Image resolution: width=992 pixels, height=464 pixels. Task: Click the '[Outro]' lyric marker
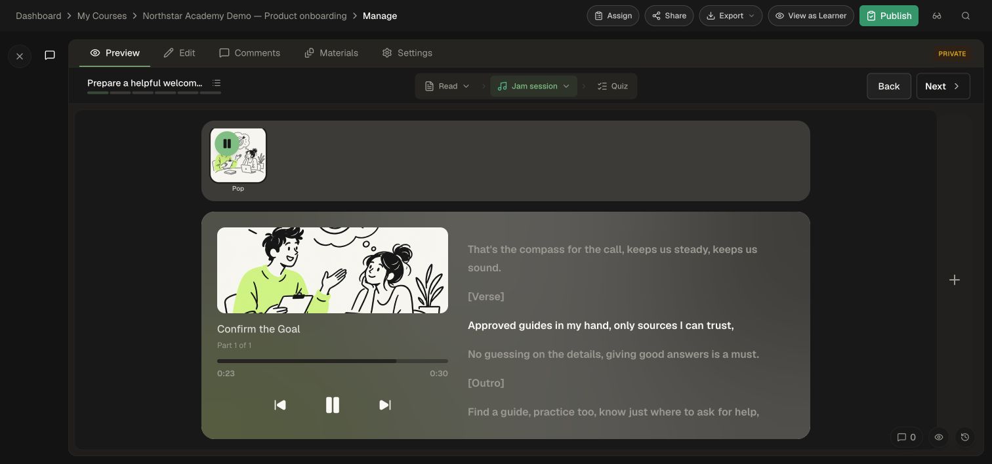point(486,383)
